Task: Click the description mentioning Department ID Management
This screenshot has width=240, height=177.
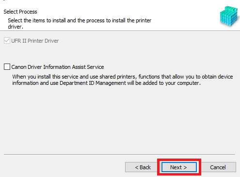Action: [123, 80]
